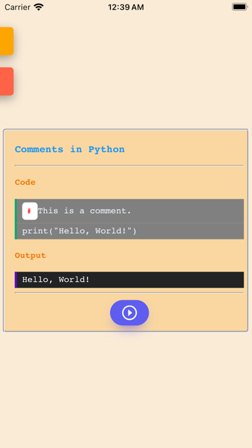Tap the purple bar beside the output
This screenshot has width=252, height=448.
pyautogui.click(x=15, y=280)
